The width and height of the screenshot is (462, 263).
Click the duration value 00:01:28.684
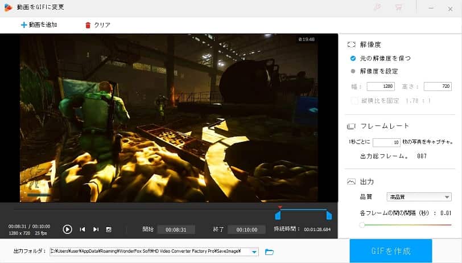point(317,229)
